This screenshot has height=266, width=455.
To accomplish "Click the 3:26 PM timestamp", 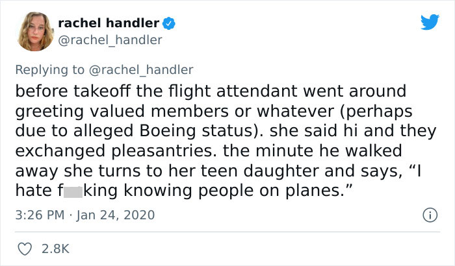I will pyautogui.click(x=40, y=215).
